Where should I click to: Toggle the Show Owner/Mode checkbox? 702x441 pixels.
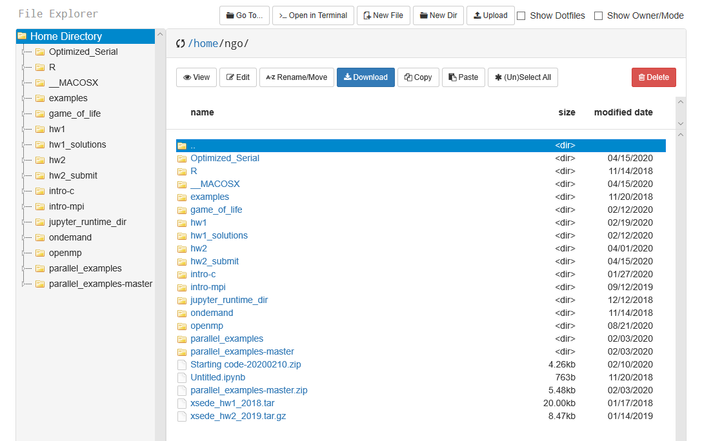pyautogui.click(x=599, y=15)
